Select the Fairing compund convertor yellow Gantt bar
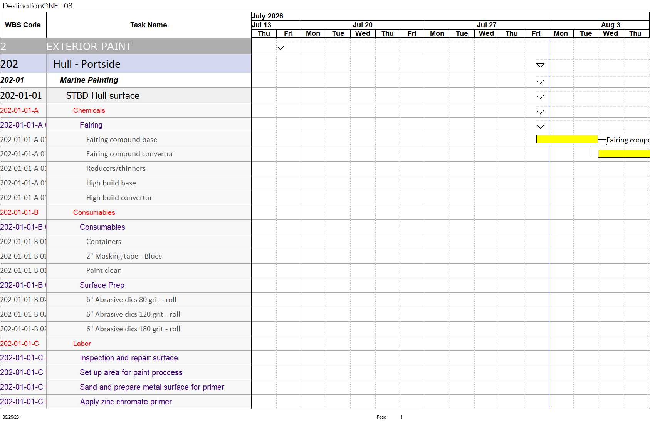The width and height of the screenshot is (650, 422). pos(624,154)
